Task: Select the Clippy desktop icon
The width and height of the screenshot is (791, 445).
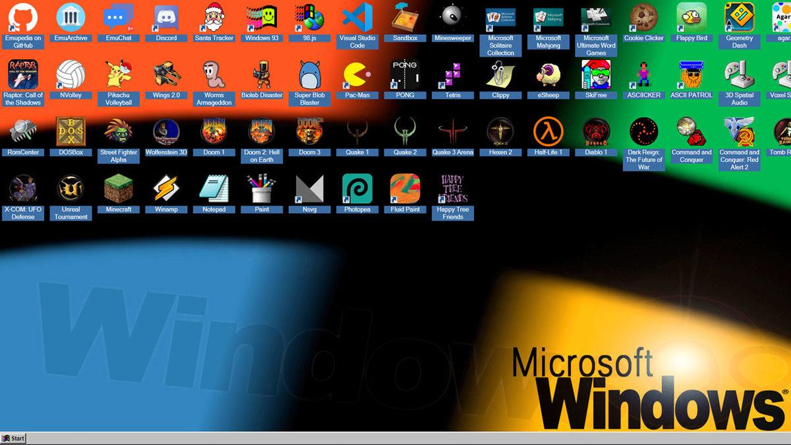Action: [500, 75]
